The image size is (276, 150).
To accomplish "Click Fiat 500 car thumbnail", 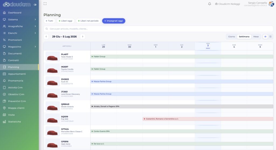I will tap(53, 119).
